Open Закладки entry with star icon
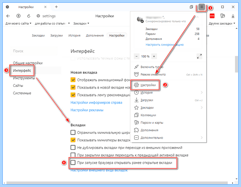 pyautogui.click(x=168, y=108)
